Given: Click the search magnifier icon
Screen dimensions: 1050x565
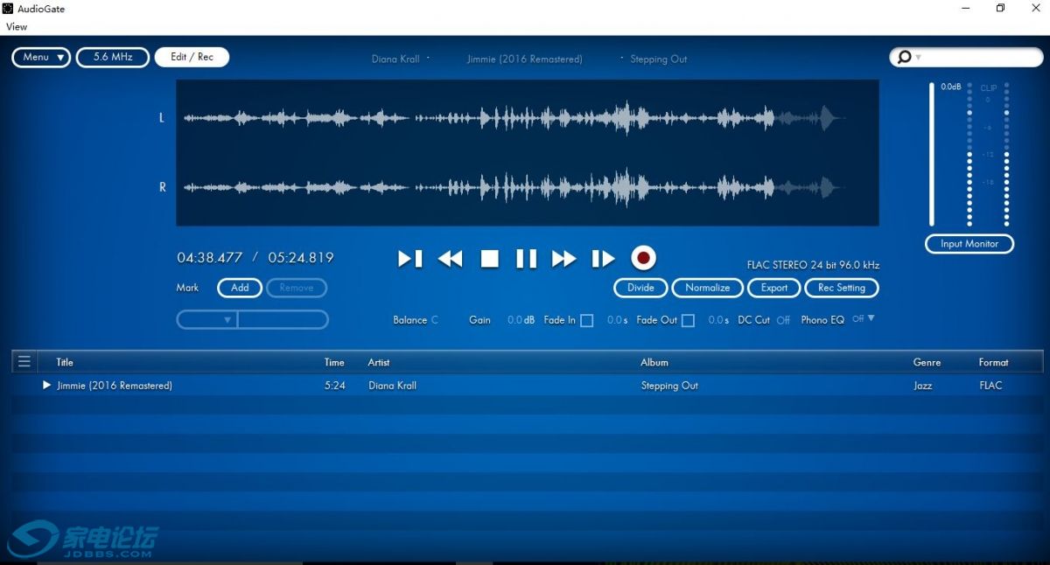Looking at the screenshot, I should point(905,57).
